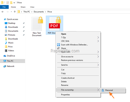Click the Share icon in context menu
Image resolution: width=130 pixels, height=102 pixels.
58,48
